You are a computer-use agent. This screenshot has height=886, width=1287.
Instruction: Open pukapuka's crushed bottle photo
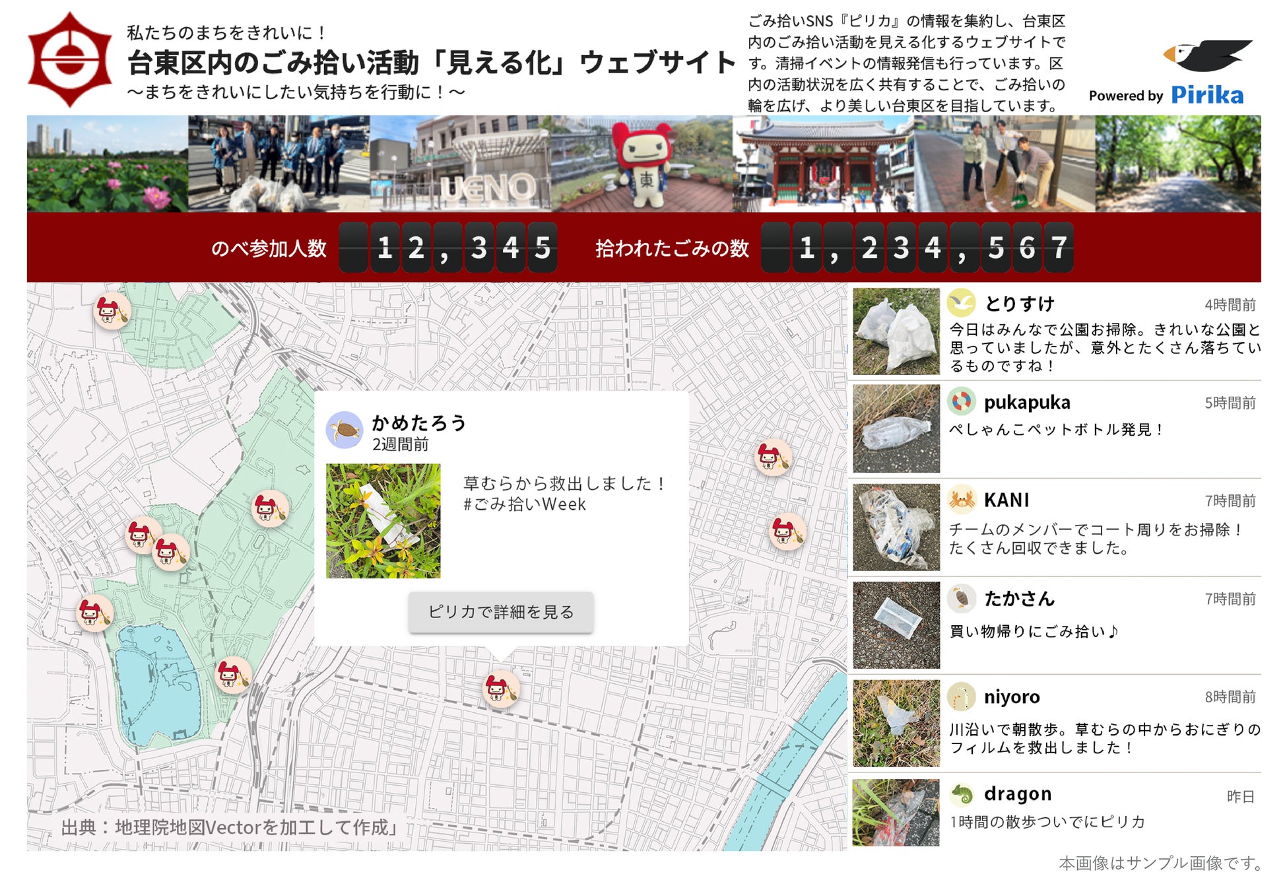[x=896, y=428]
